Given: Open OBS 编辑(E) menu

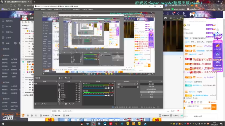Looking at the screenshot, I should click(43, 10).
